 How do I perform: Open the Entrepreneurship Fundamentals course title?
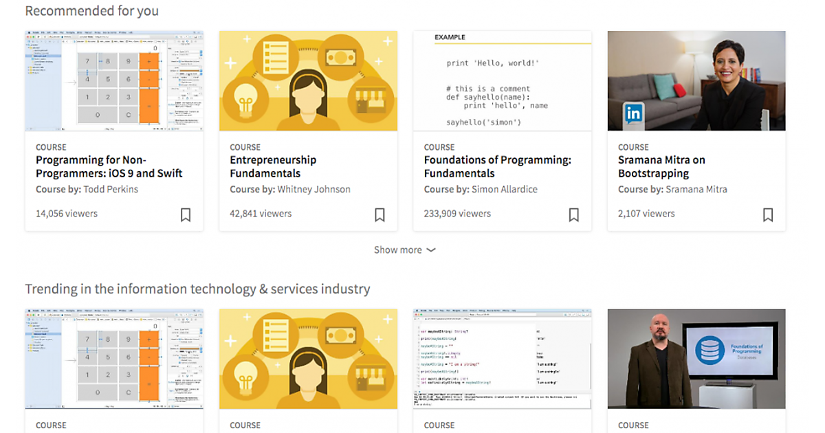[273, 166]
